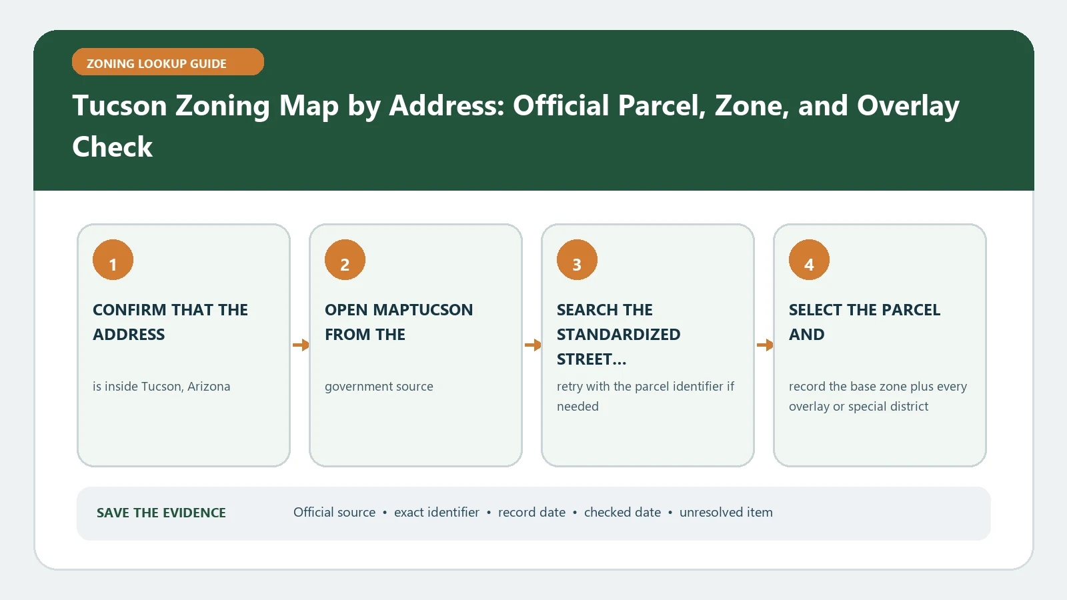This screenshot has width=1067, height=600.
Task: Click the 'Official source' item
Action: point(335,512)
